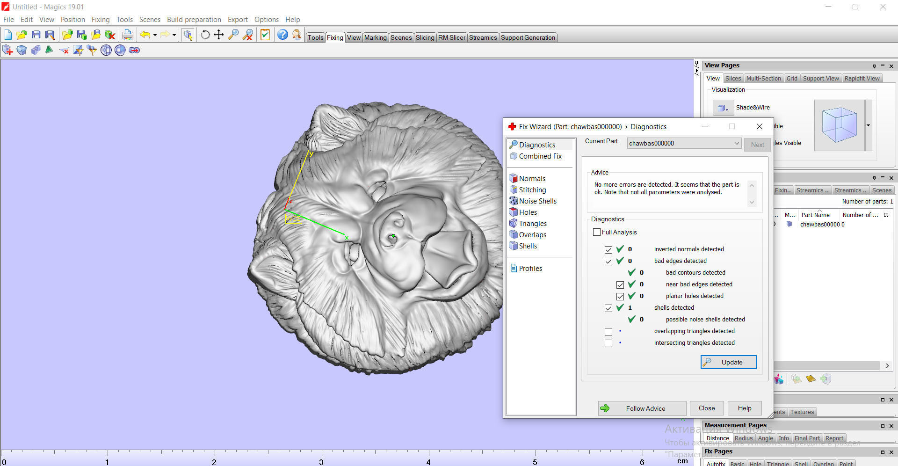Open the Slices tab in View Pages
This screenshot has width=898, height=466.
pos(733,79)
